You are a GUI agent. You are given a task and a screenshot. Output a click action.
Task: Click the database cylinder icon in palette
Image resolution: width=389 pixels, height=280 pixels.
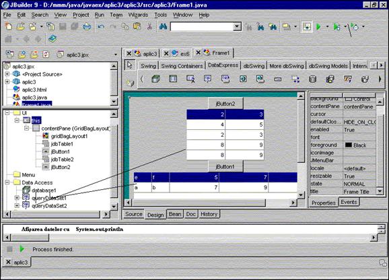click(312, 79)
